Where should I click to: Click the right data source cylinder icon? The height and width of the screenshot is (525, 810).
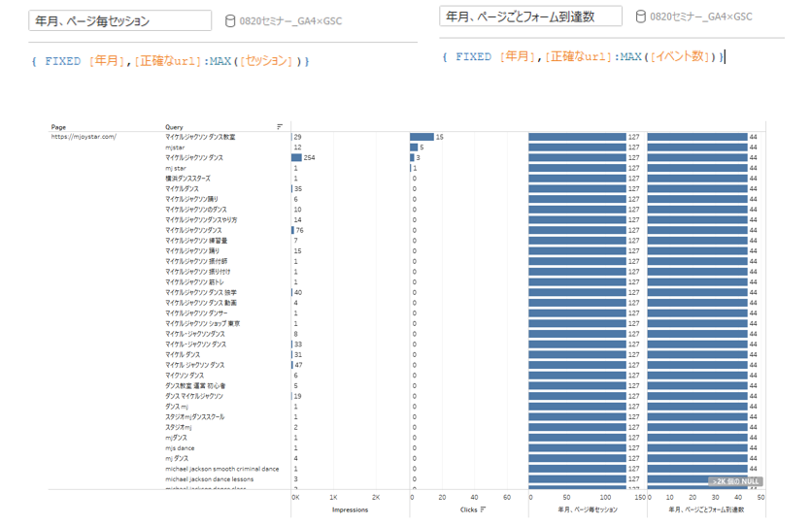(x=640, y=16)
